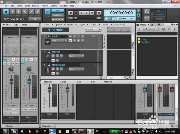
Task: Enable Read automation on the Audio track
Action: (x=70, y=41)
